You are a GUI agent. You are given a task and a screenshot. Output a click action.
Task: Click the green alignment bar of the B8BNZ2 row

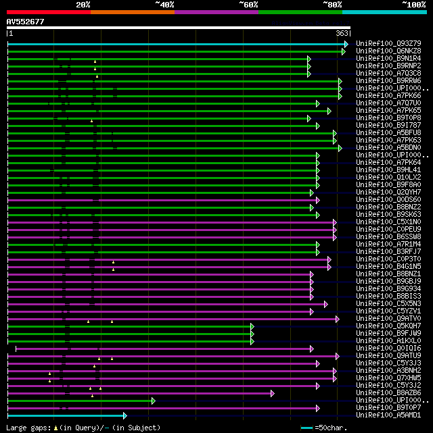(159, 207)
